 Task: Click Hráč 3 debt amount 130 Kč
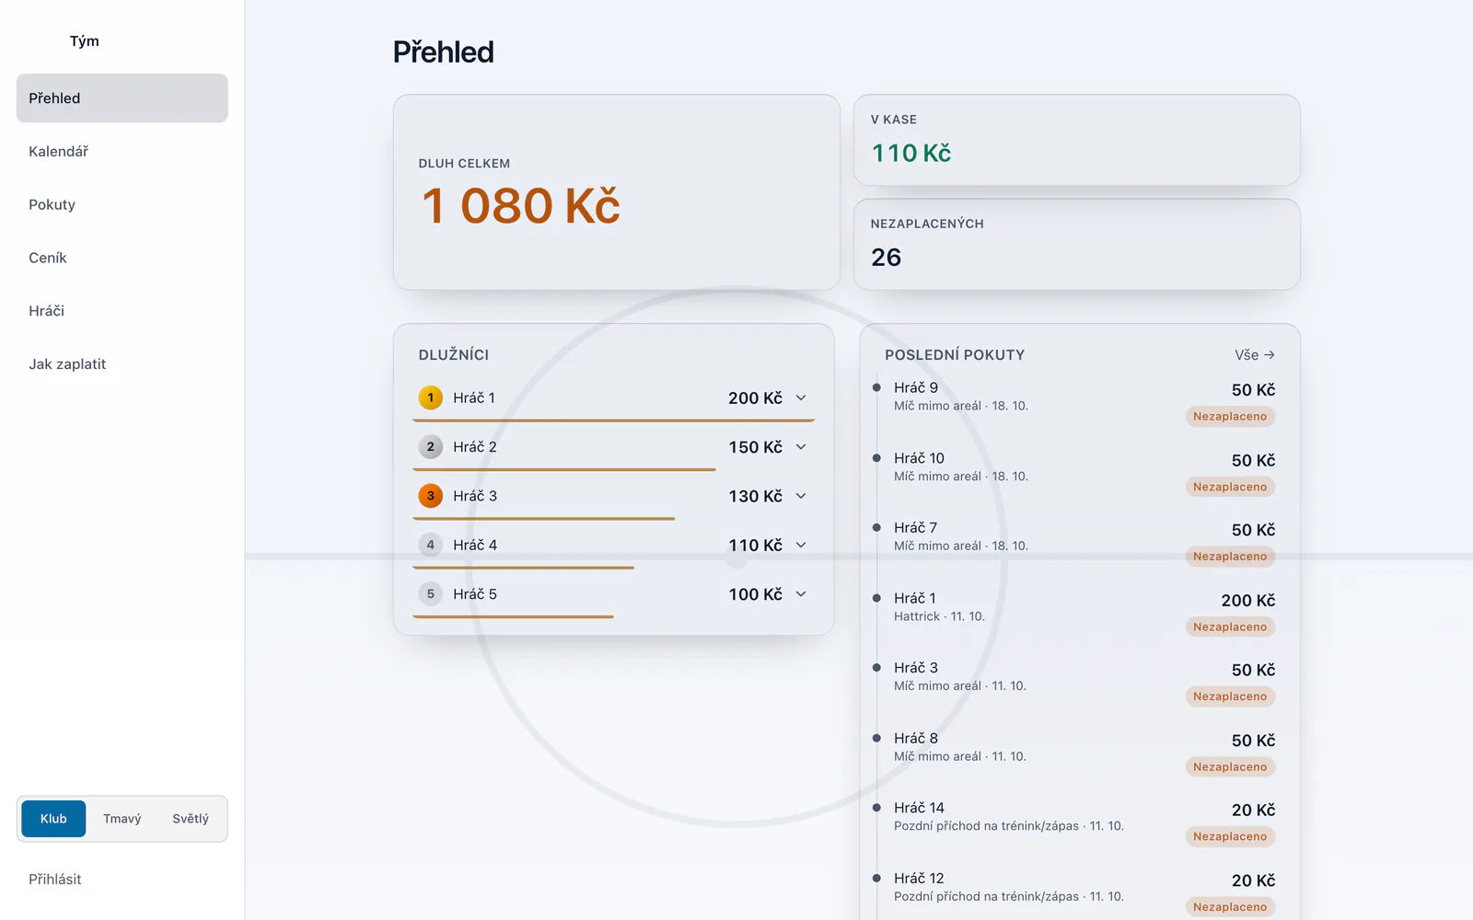[756, 496]
